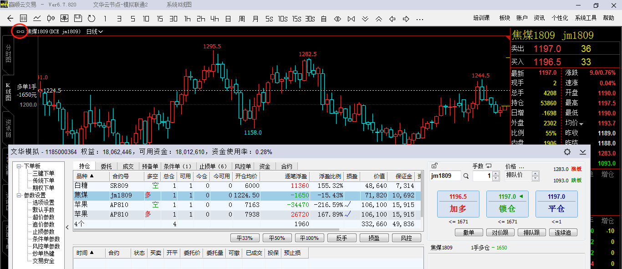Click the chain link icon beside 焦煤1809
The image size is (622, 269).
click(x=20, y=31)
